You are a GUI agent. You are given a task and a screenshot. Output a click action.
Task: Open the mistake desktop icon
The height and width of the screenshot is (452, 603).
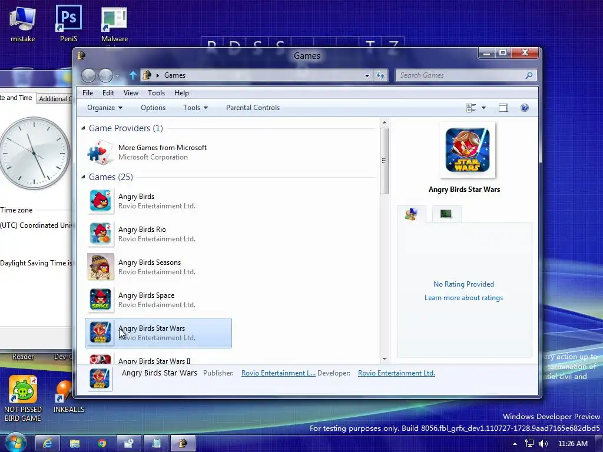point(23,23)
